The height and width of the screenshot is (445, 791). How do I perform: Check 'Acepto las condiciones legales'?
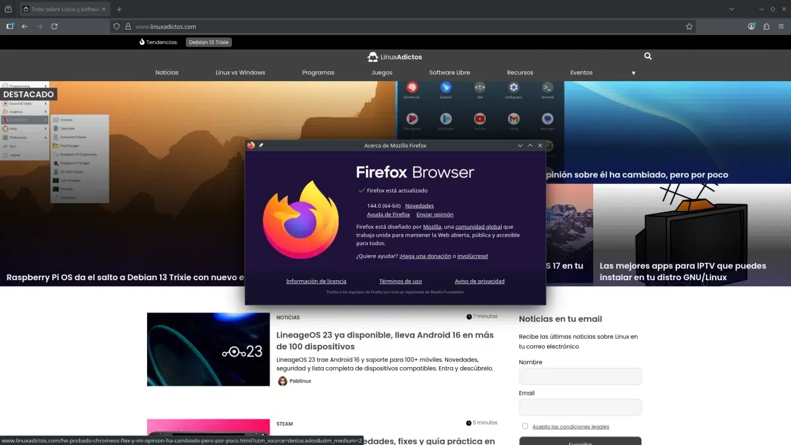525,426
